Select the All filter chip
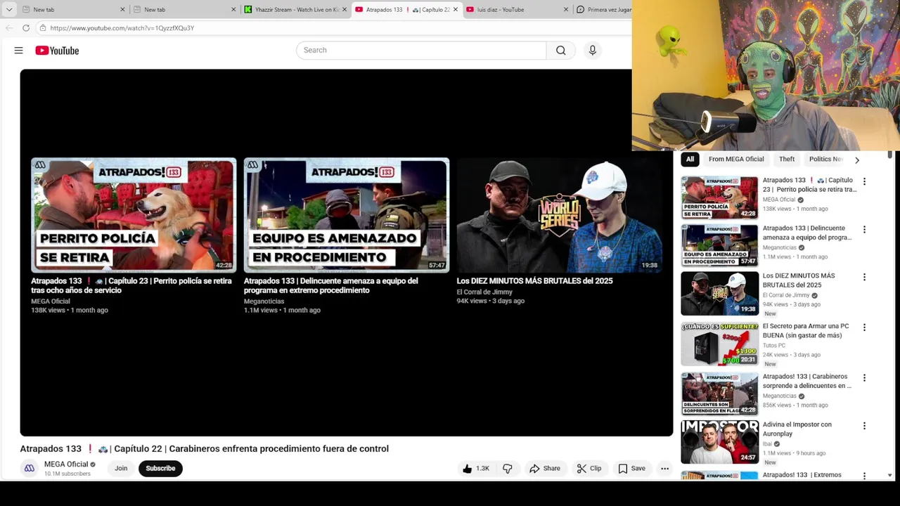 [690, 160]
